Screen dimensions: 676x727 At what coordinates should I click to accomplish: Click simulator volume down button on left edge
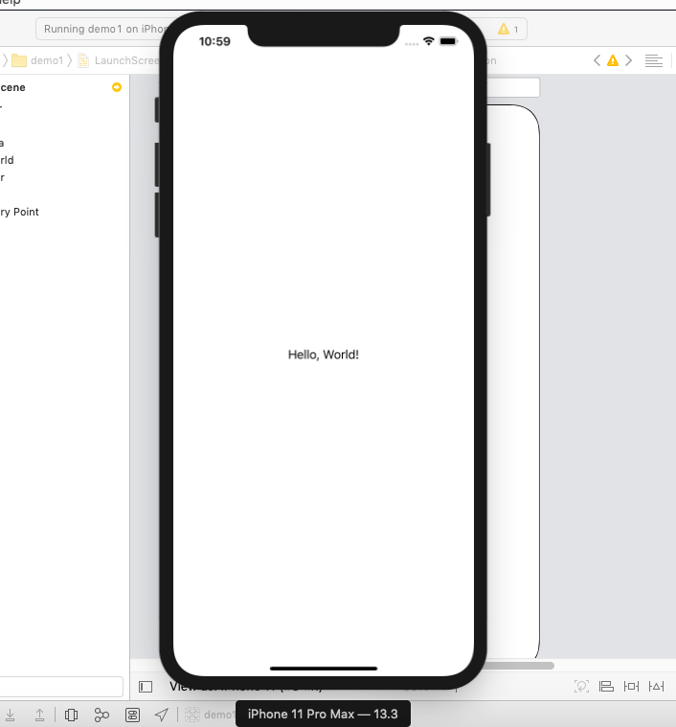click(157, 216)
